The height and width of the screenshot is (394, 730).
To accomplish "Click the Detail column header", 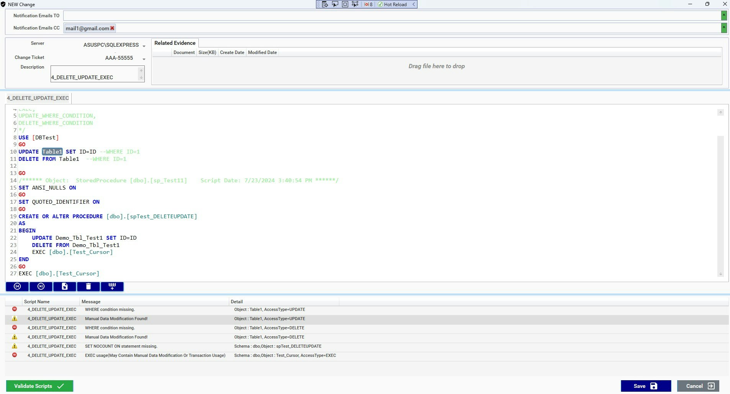I will (284, 302).
